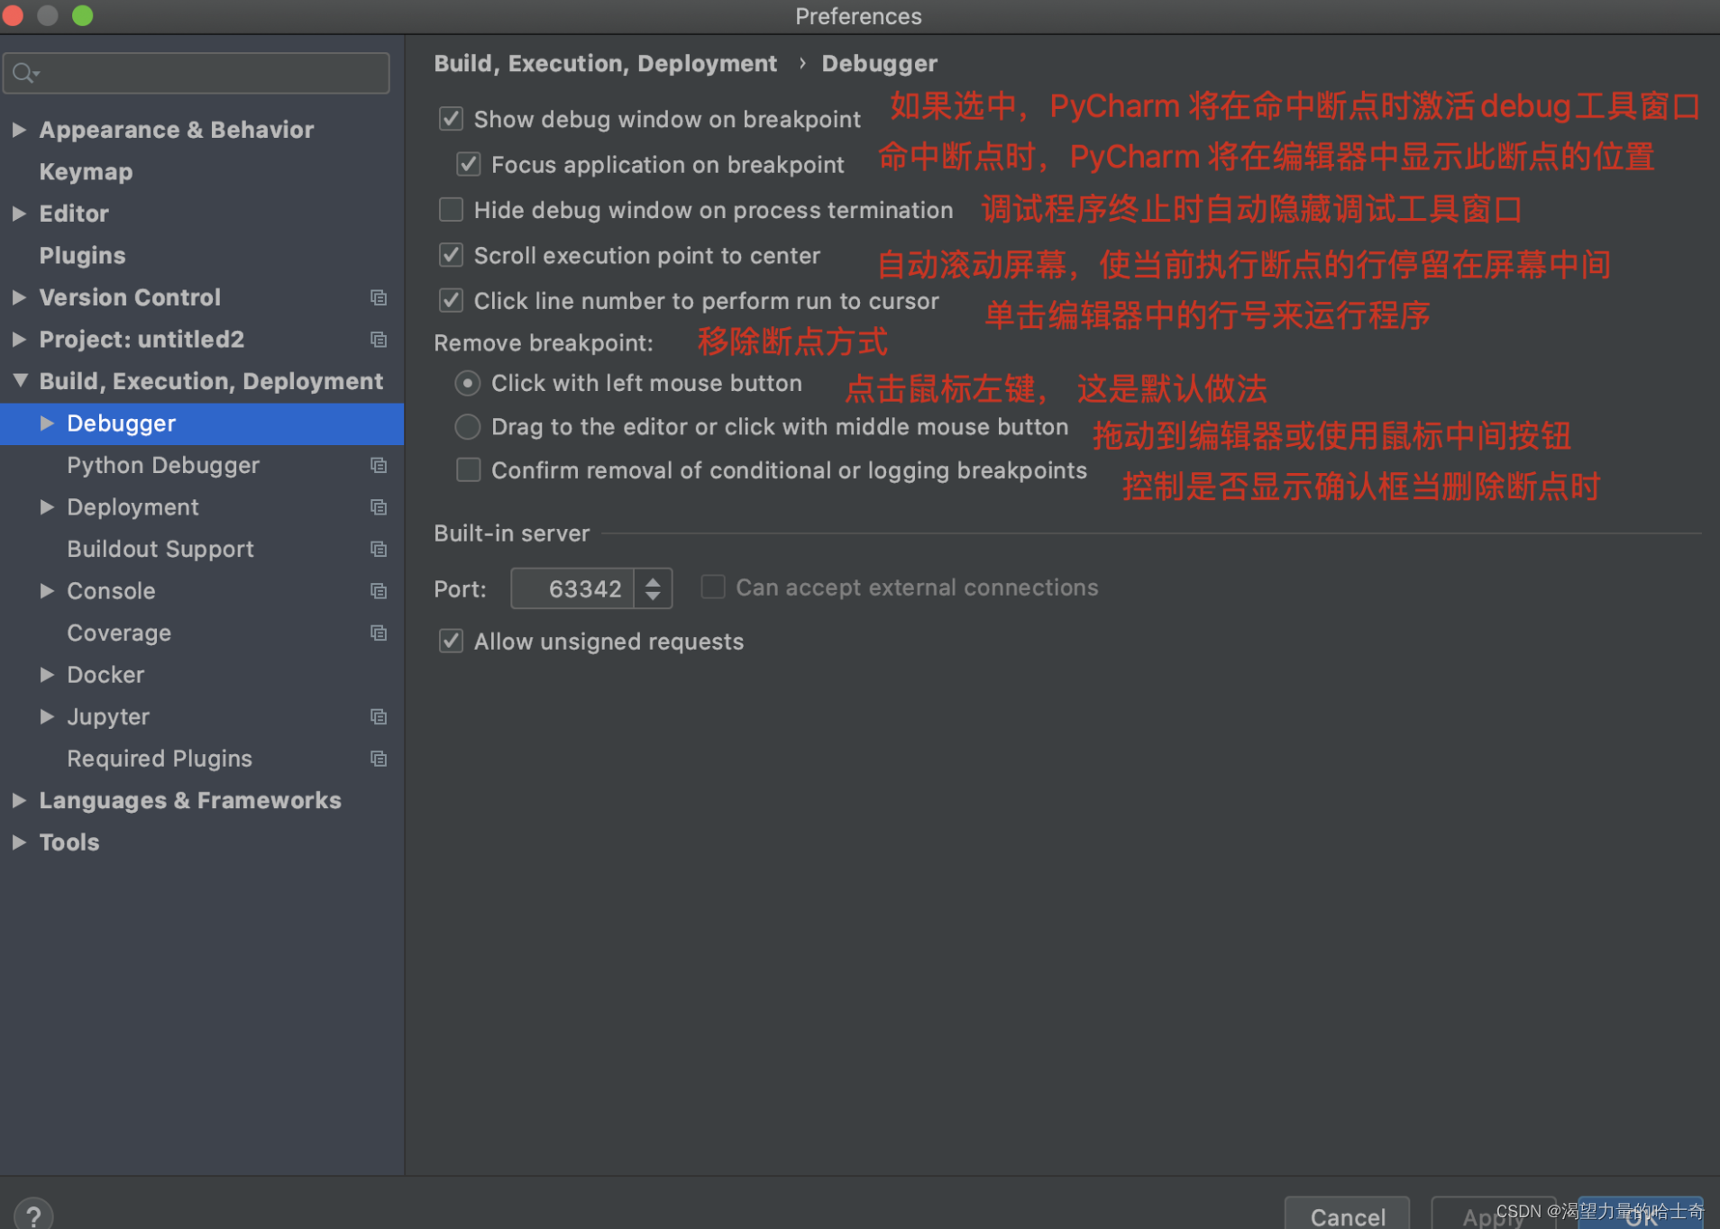Click project-level icon beside Python Debugger
1720x1229 pixels.
[x=379, y=465]
